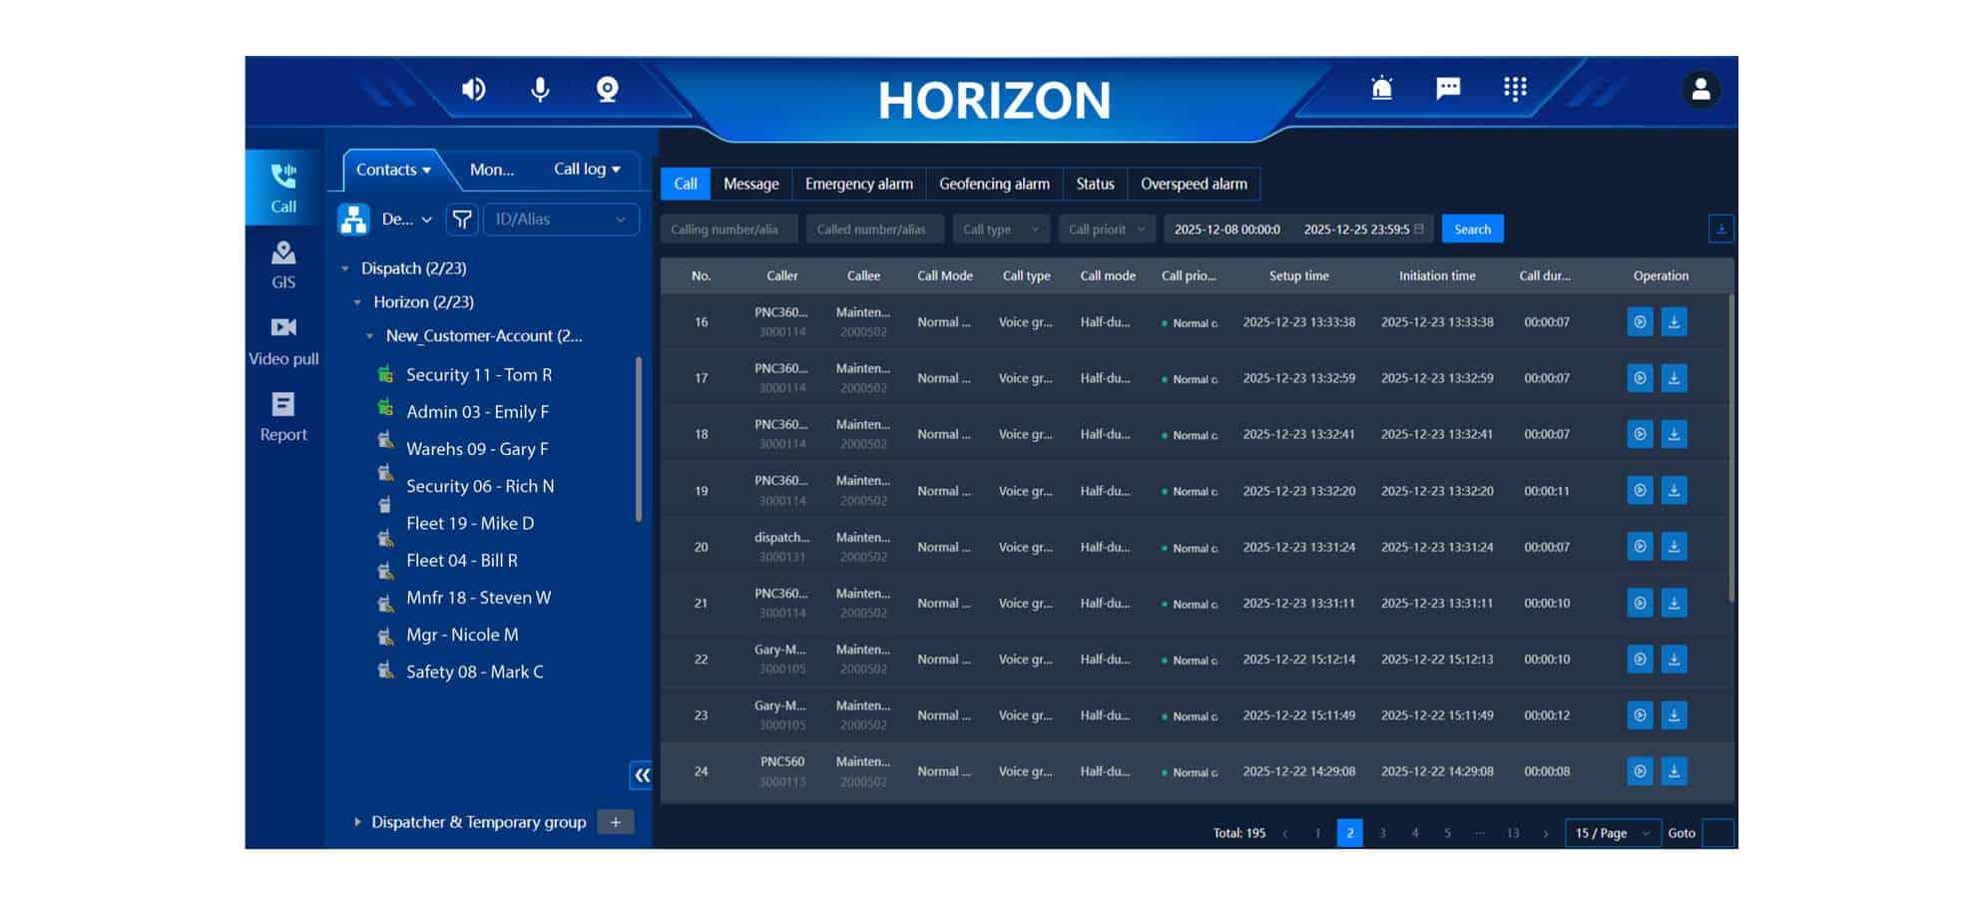This screenshot has width=1976, height=898.
Task: Open the Contacts dropdown tab
Action: coord(393,170)
